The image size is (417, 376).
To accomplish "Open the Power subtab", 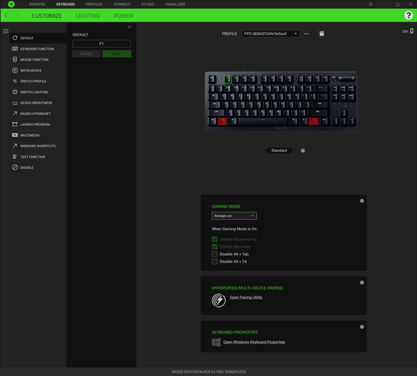I will (123, 16).
